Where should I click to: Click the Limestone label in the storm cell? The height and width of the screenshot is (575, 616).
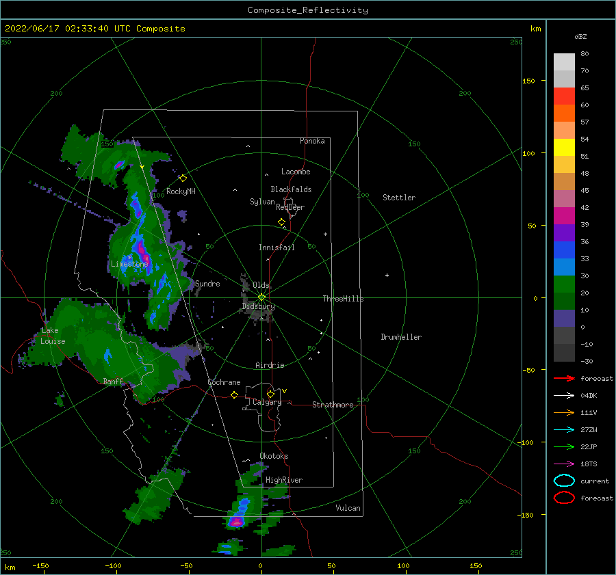pyautogui.click(x=129, y=264)
